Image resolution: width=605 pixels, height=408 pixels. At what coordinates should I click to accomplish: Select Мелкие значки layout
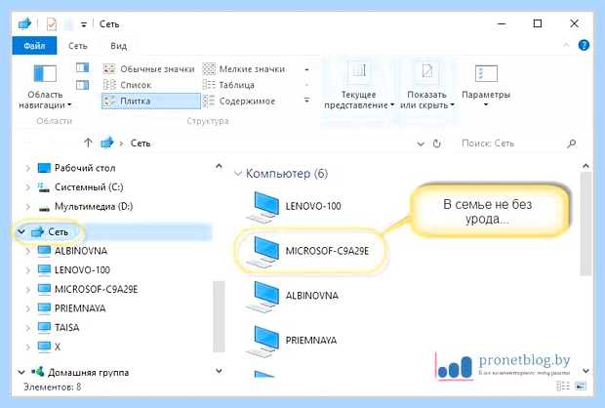click(244, 69)
